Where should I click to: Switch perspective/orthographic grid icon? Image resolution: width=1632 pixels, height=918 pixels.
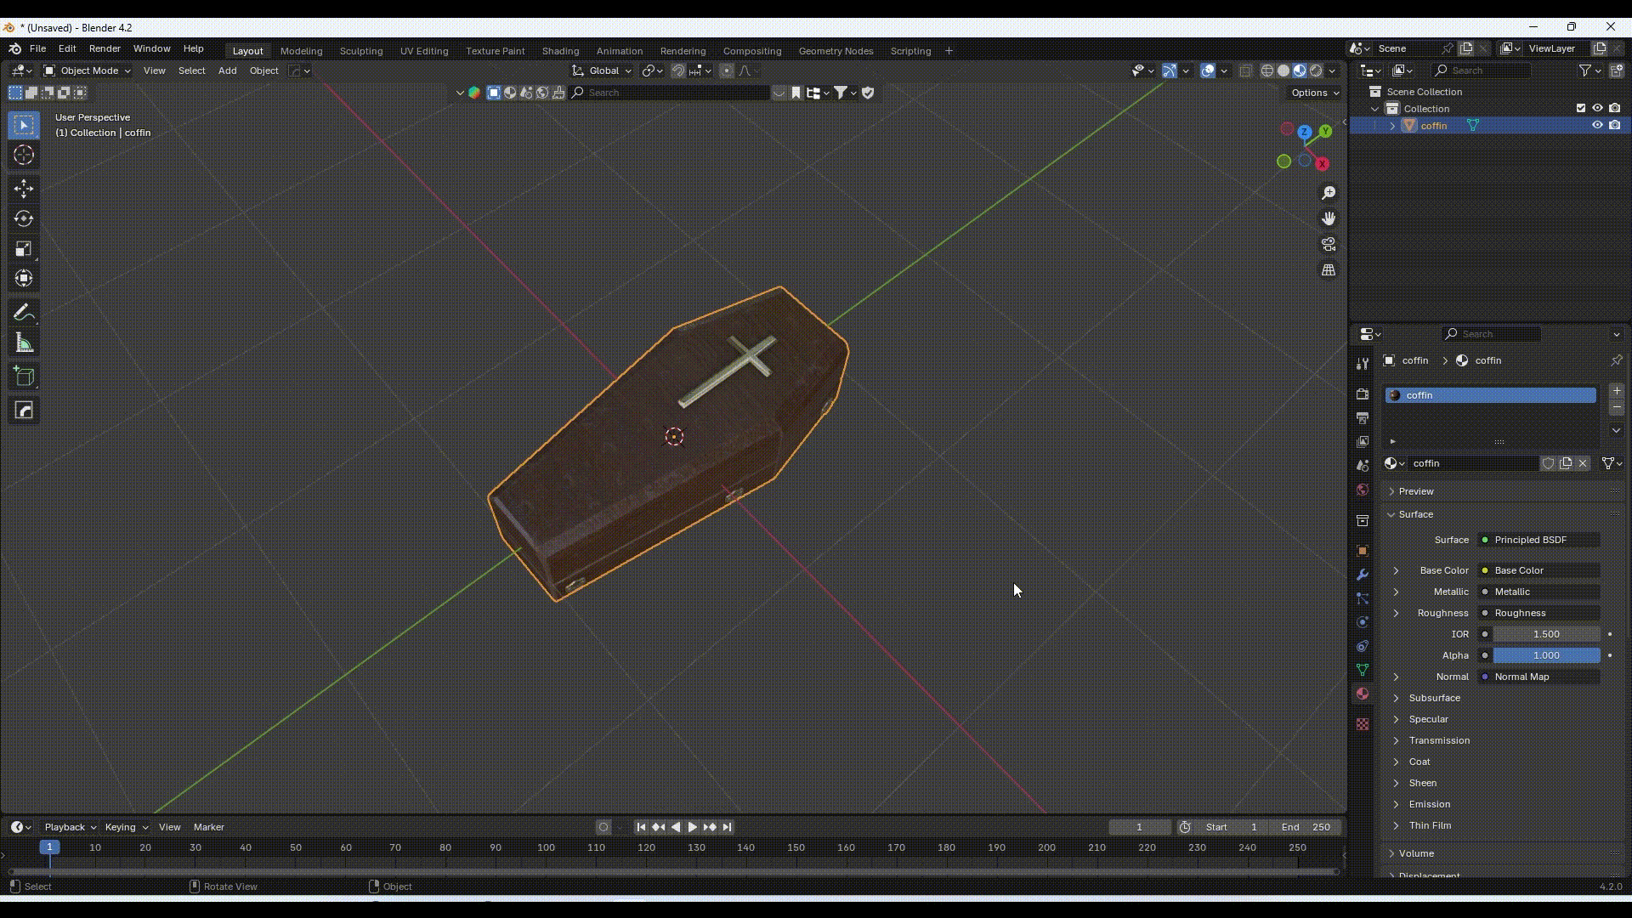(1329, 270)
